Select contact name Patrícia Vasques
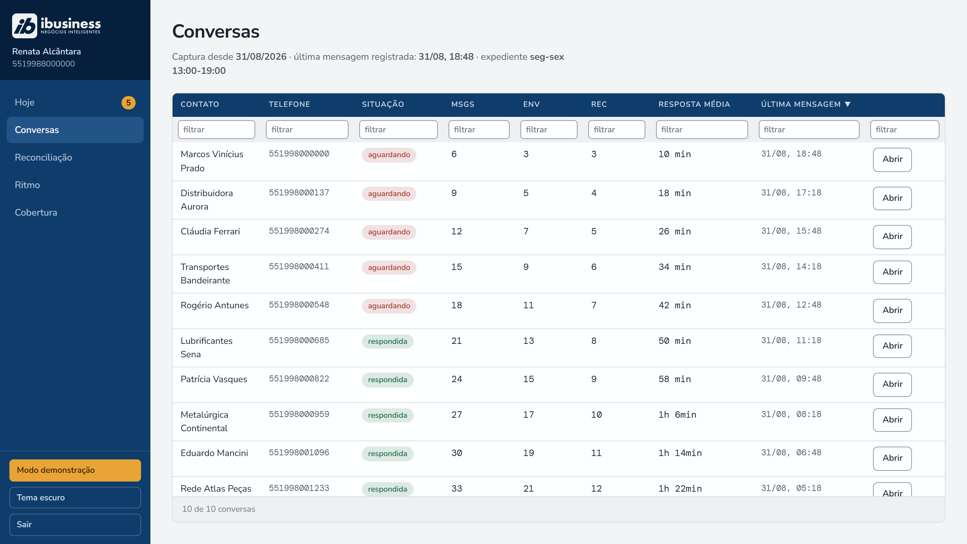This screenshot has width=967, height=544. click(x=214, y=379)
